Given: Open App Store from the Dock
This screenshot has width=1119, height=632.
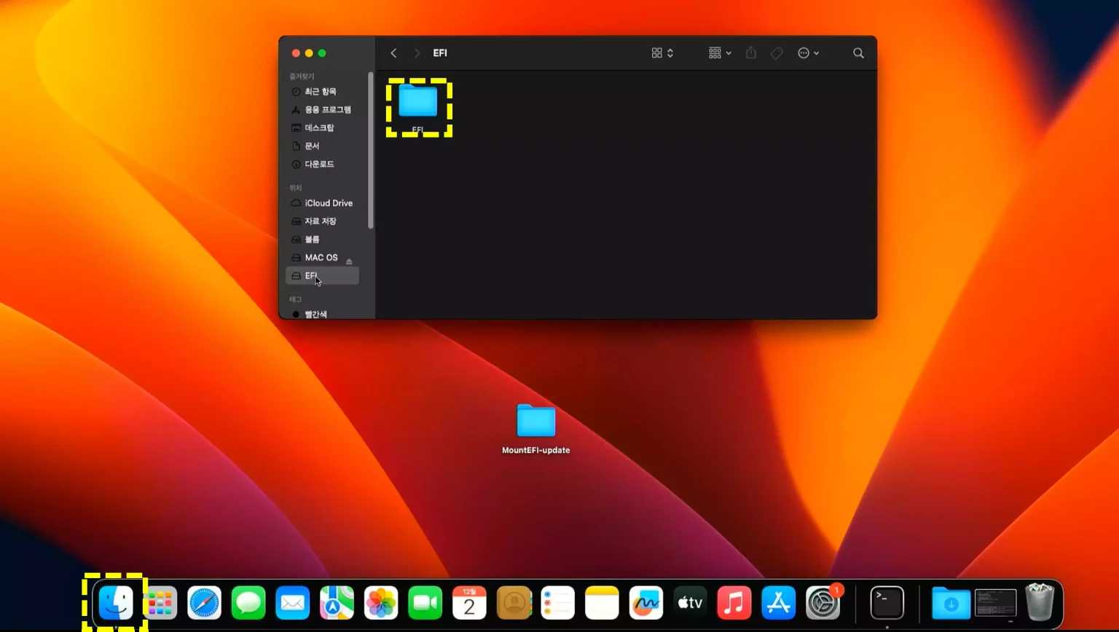Looking at the screenshot, I should point(779,603).
